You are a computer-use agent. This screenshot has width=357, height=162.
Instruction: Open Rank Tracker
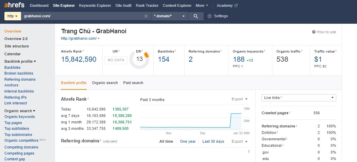click(147, 5)
